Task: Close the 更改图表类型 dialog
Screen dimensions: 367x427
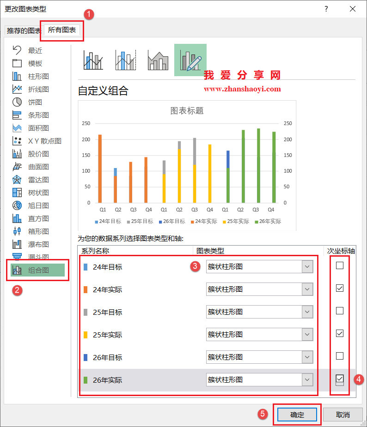Action: click(353, 9)
